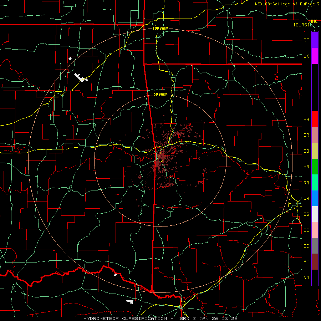Click the DS legend label

point(306,214)
